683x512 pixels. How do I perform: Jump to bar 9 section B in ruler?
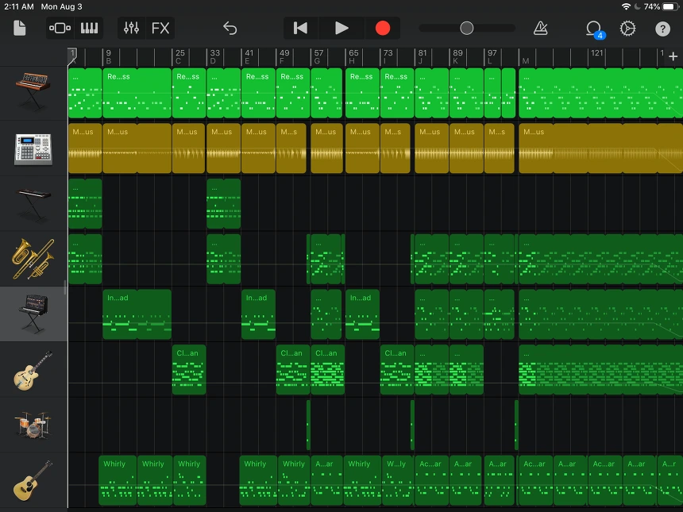pos(109,56)
